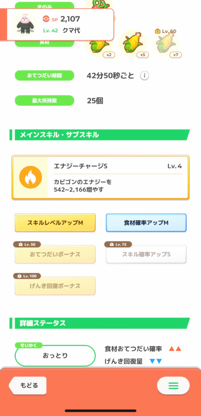This screenshot has height=416, width=201.
Task: Tap the info icon beside 42分50秒ごと
Action: (x=144, y=76)
